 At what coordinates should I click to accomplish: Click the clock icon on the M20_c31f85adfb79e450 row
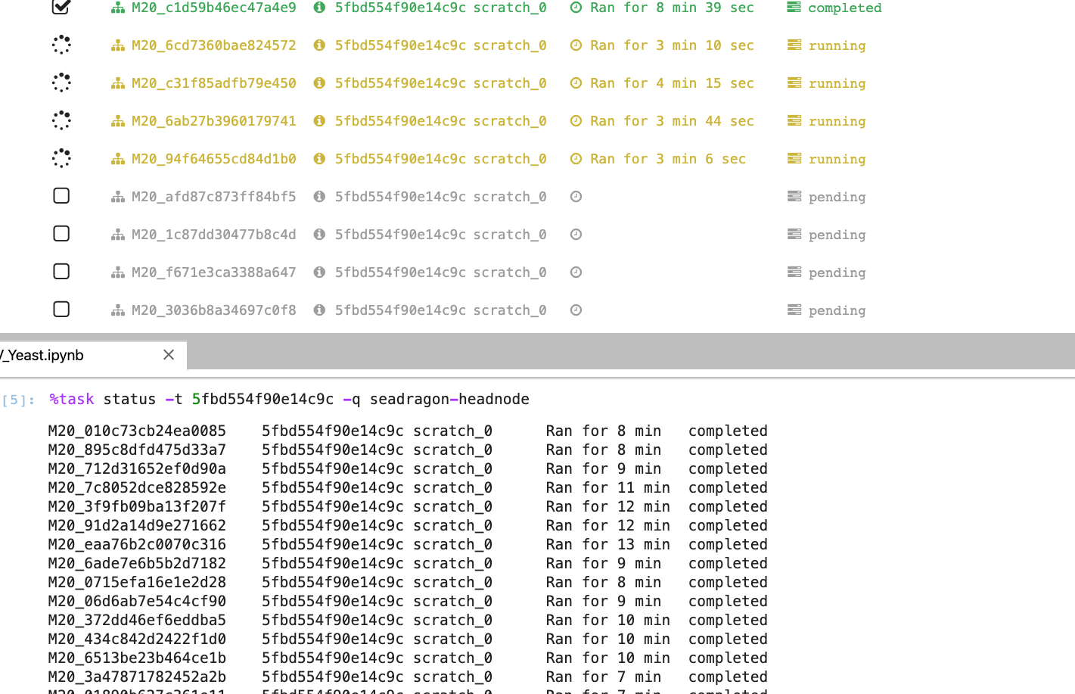(576, 83)
